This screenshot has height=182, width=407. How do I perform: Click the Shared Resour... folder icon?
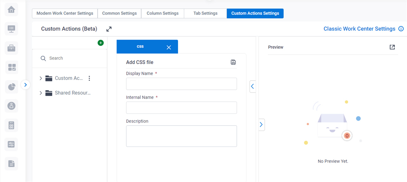(x=49, y=93)
